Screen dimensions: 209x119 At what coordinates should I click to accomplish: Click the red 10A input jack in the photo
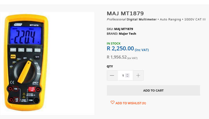click(10, 89)
